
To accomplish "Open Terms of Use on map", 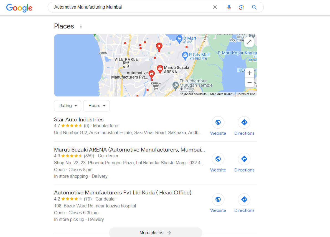I will (246, 94).
